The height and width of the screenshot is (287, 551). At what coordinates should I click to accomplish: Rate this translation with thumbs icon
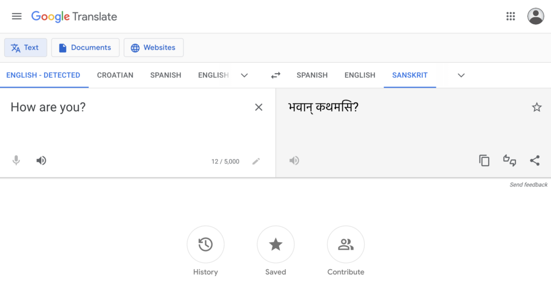click(510, 160)
